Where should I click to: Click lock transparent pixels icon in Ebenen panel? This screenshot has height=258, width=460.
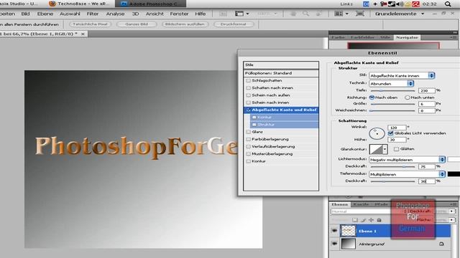(x=355, y=220)
